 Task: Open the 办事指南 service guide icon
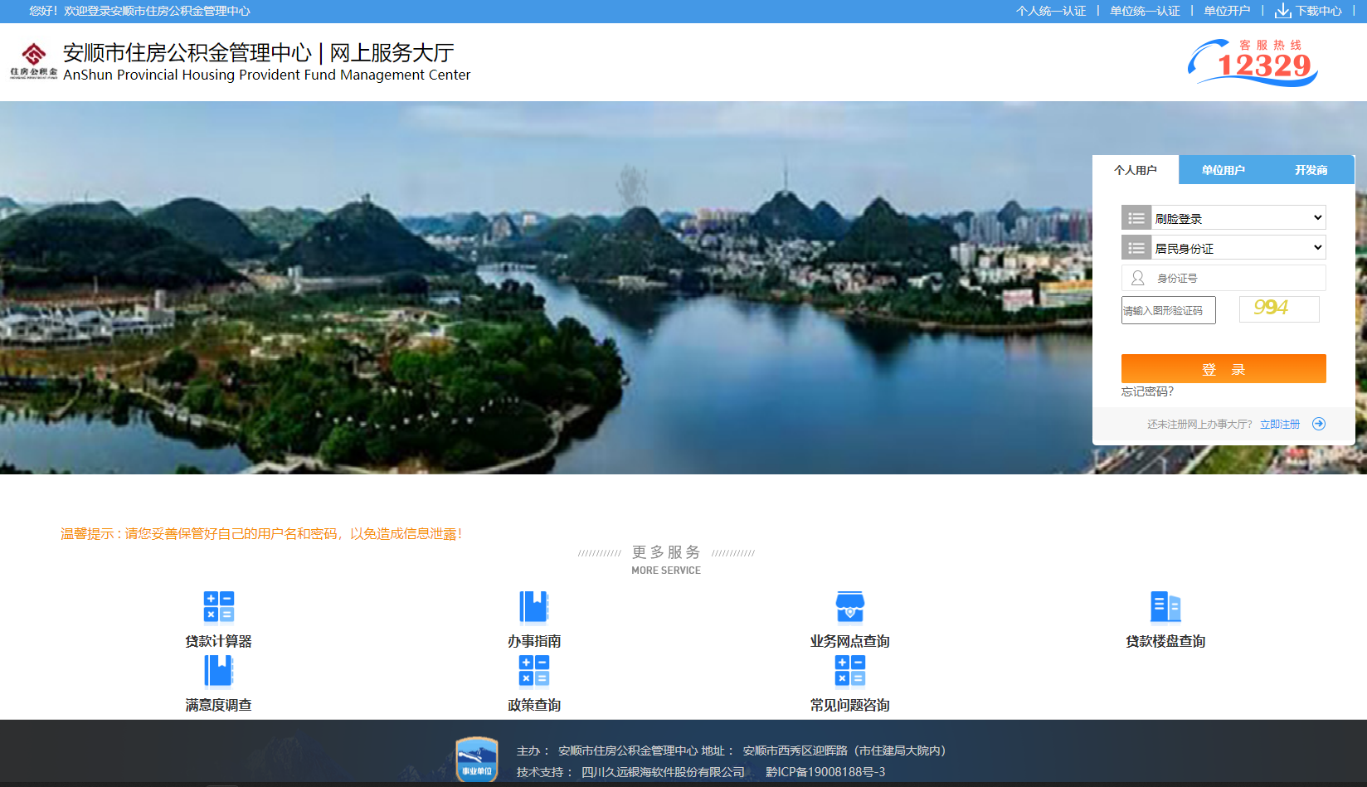coord(533,606)
